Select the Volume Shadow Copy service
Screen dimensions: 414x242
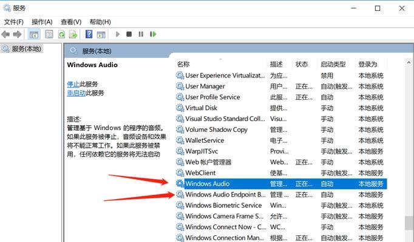tap(281, 129)
